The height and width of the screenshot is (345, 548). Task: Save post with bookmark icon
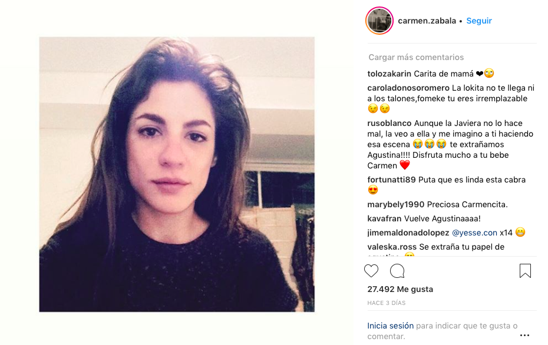point(525,271)
